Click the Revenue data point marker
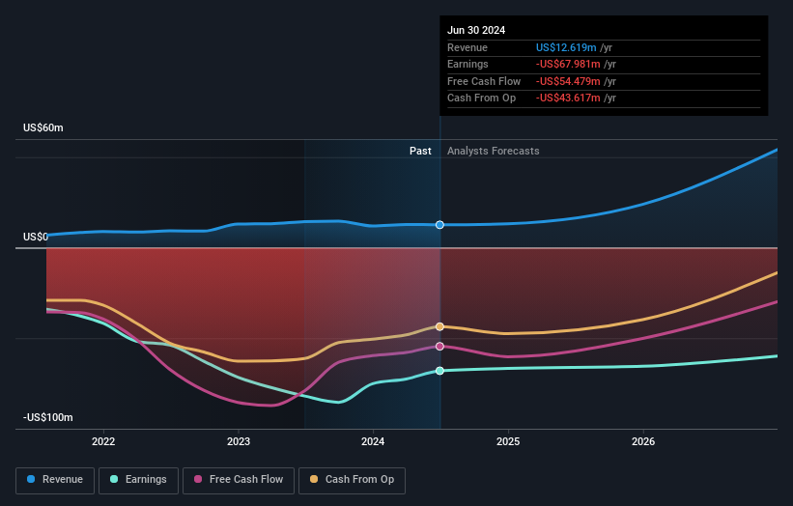Screen dimensions: 793x506 440,224
